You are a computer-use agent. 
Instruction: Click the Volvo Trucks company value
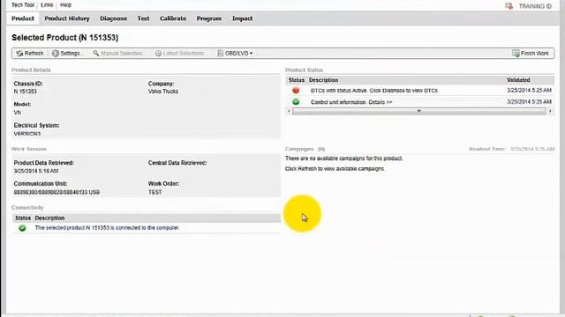coord(162,92)
